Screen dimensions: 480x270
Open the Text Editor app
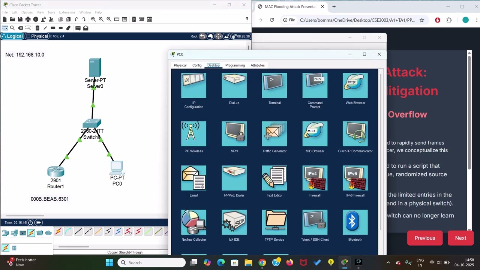tap(274, 178)
